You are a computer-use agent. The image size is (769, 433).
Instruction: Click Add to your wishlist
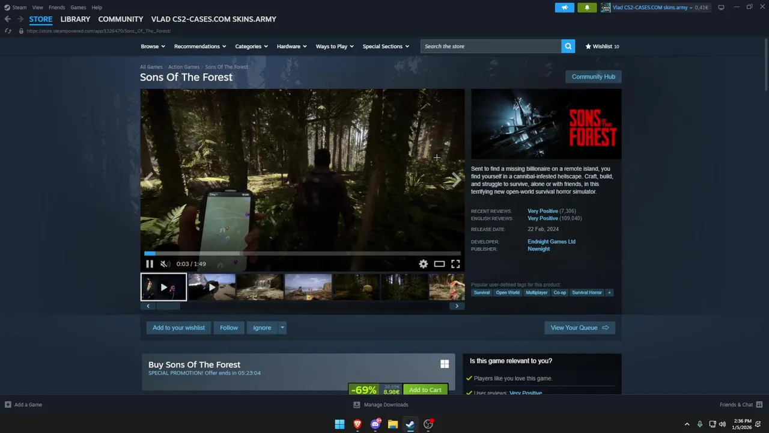(178, 328)
